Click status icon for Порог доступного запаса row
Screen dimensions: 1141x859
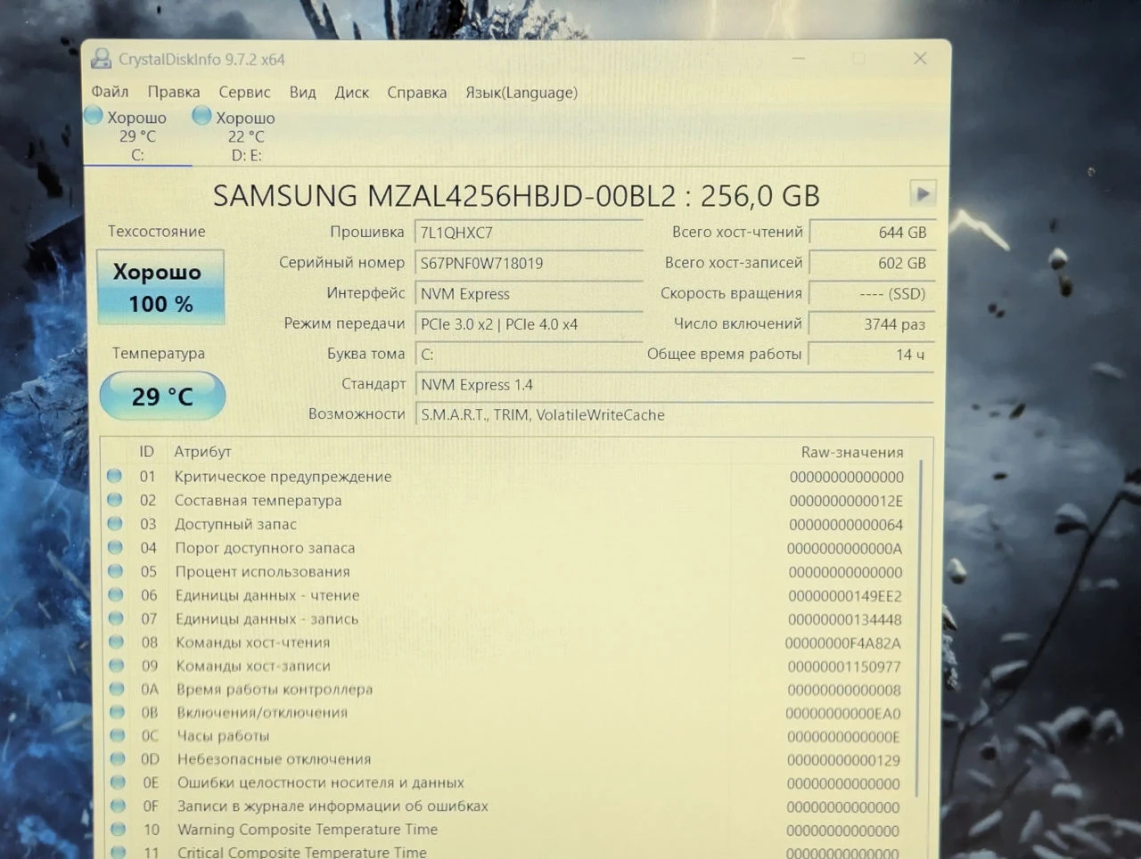(x=115, y=547)
